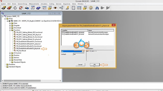Click the tree structure diagram toolbar icon
This screenshot has height=91, width=163.
(x=61, y=8)
